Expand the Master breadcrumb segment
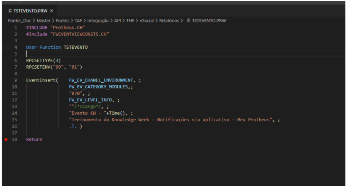 [x=44, y=20]
